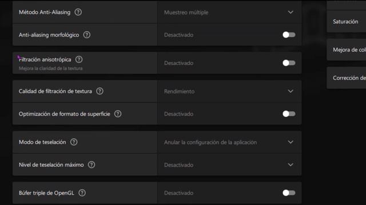Click help icon beside Filtración anisotrópica
This screenshot has height=205, width=366.
[x=79, y=59]
